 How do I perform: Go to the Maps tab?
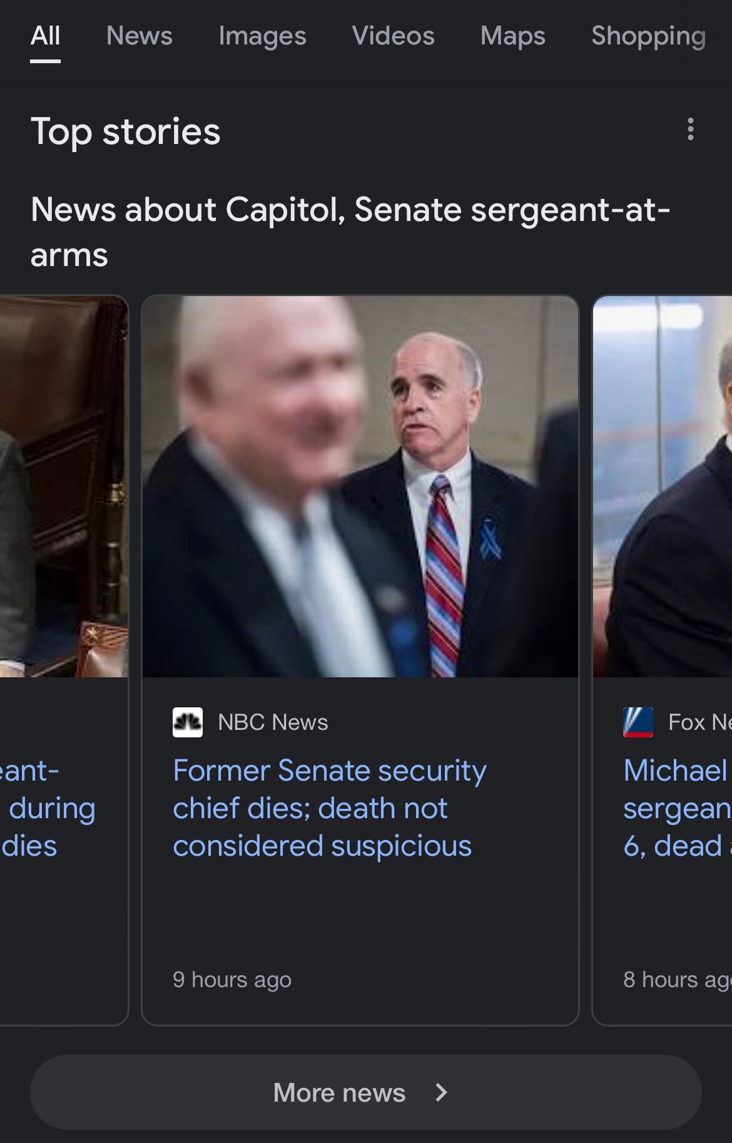pyautogui.click(x=512, y=36)
